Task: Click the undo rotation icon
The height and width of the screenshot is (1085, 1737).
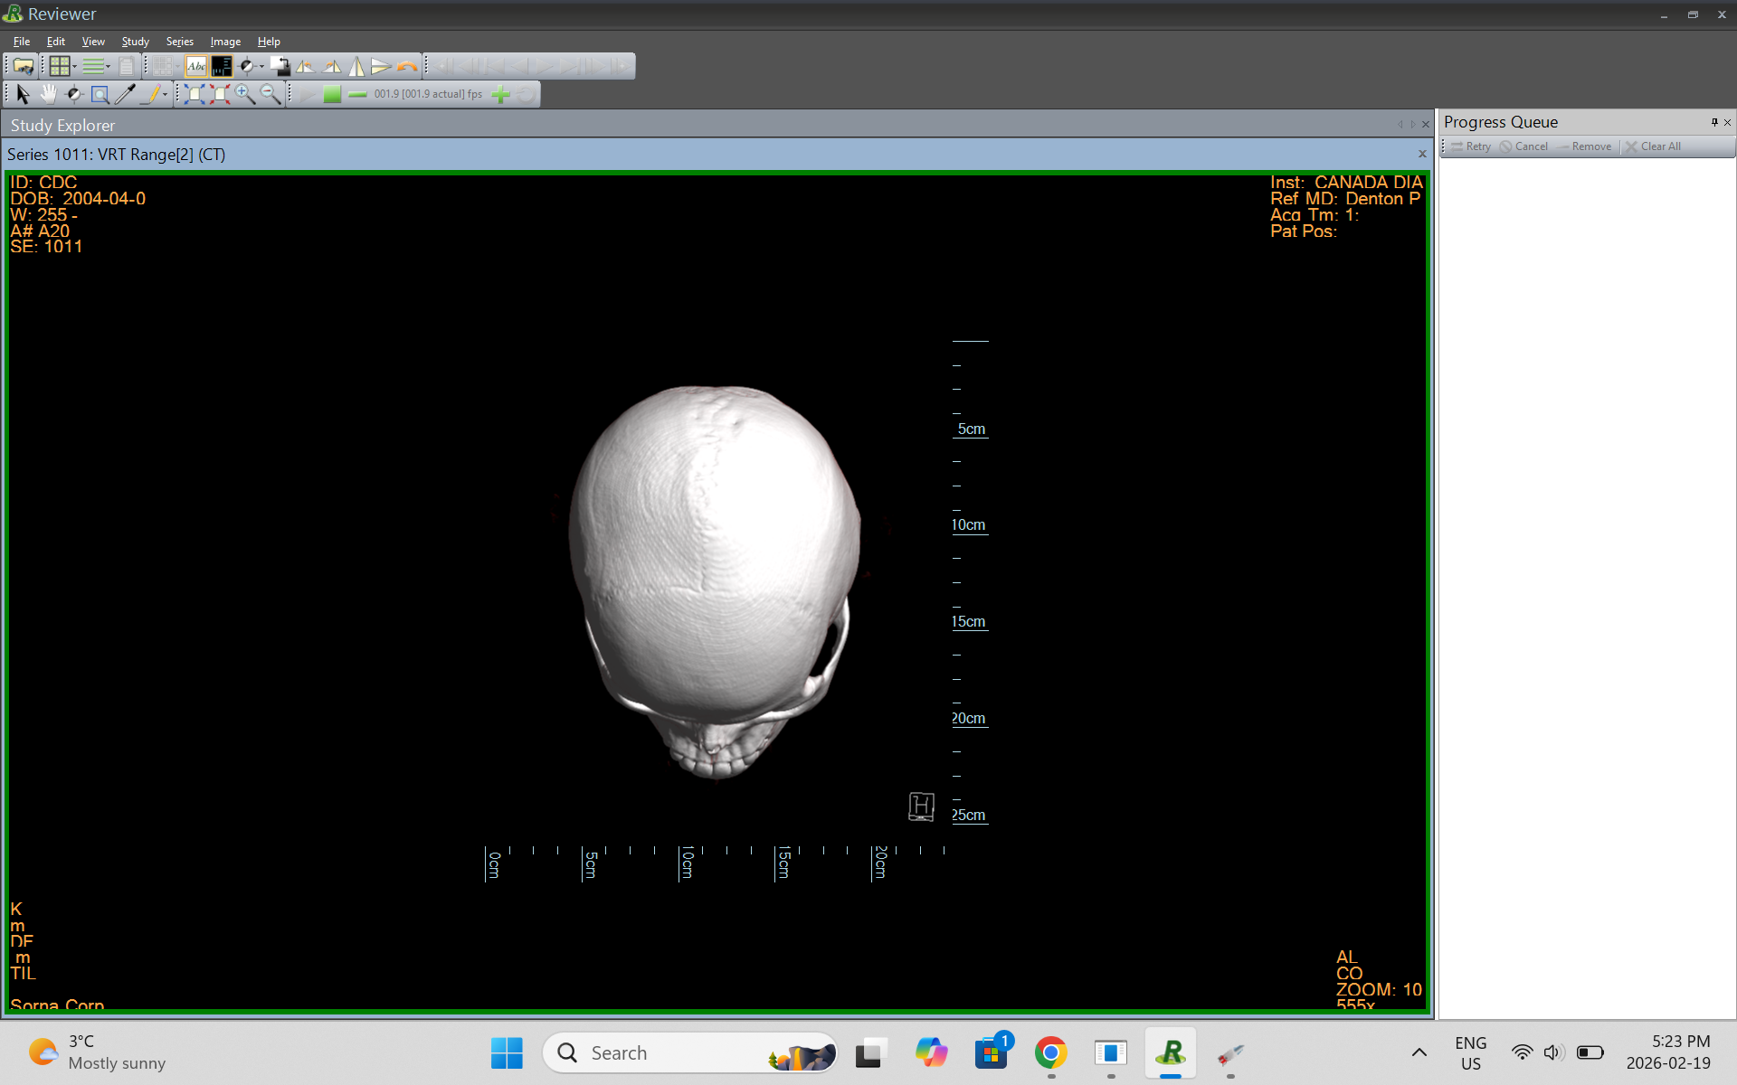Action: (x=407, y=66)
